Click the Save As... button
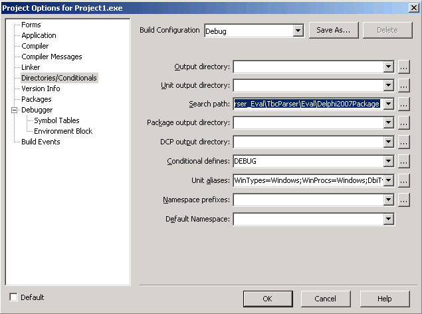422x314 pixels. tap(334, 30)
